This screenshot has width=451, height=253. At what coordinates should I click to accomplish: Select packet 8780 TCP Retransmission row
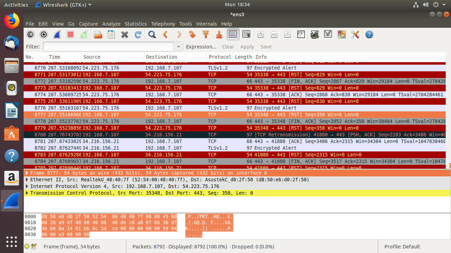coord(235,135)
